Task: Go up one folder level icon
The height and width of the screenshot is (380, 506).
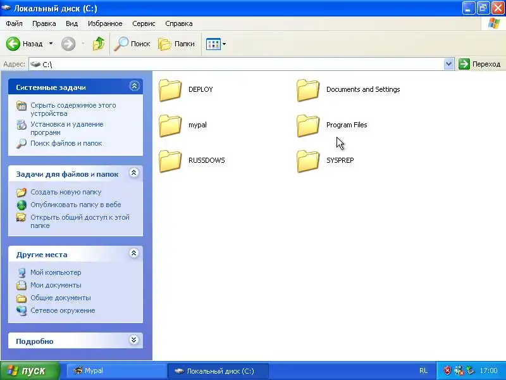Action: coord(99,44)
